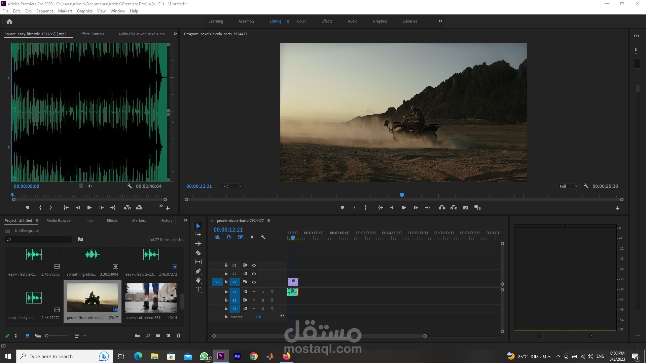646x363 pixels.
Task: Open Source monitor button overflow chevron
Action: (x=161, y=206)
